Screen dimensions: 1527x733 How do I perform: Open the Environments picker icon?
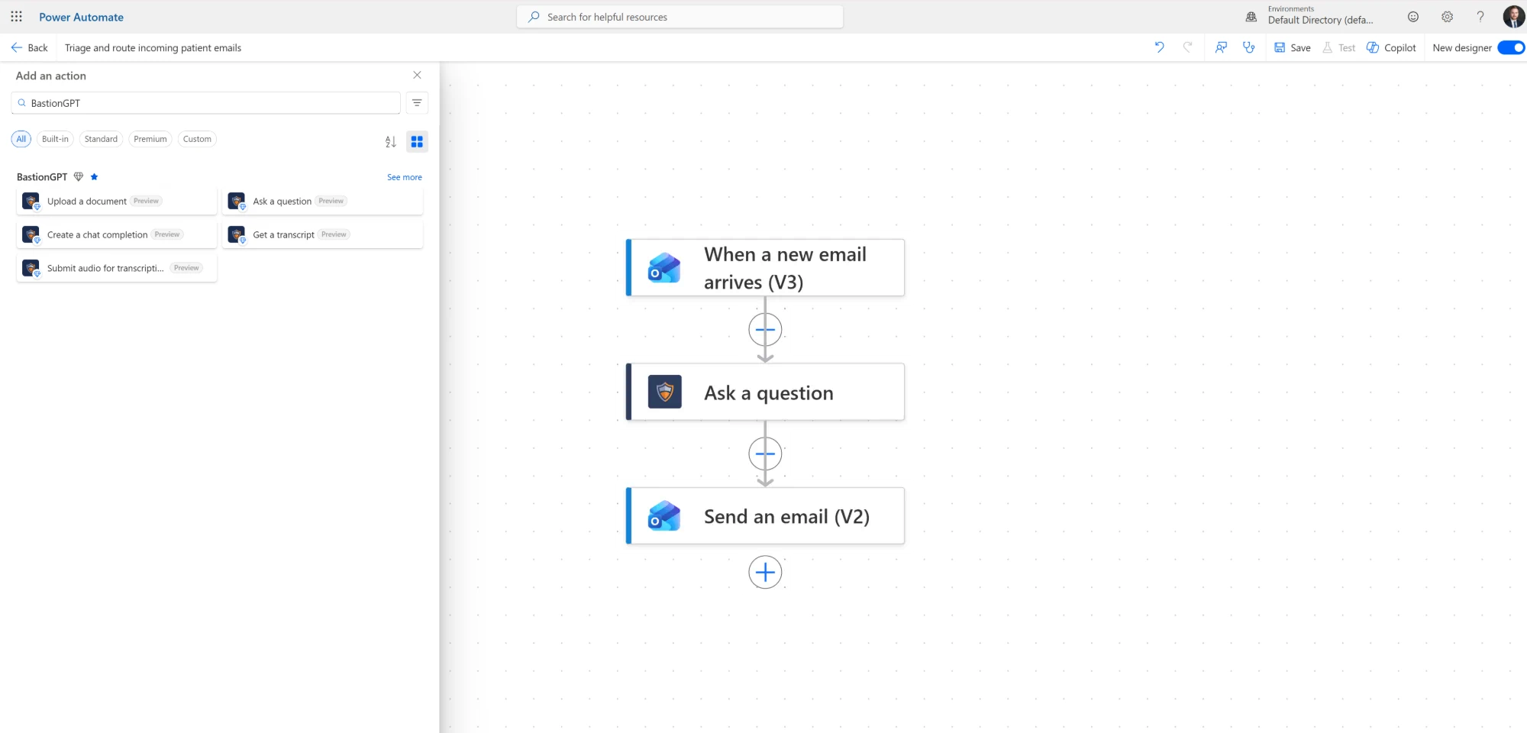pyautogui.click(x=1251, y=16)
